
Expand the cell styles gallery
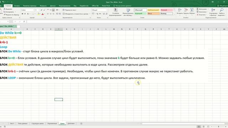pyautogui.click(x=174, y=14)
